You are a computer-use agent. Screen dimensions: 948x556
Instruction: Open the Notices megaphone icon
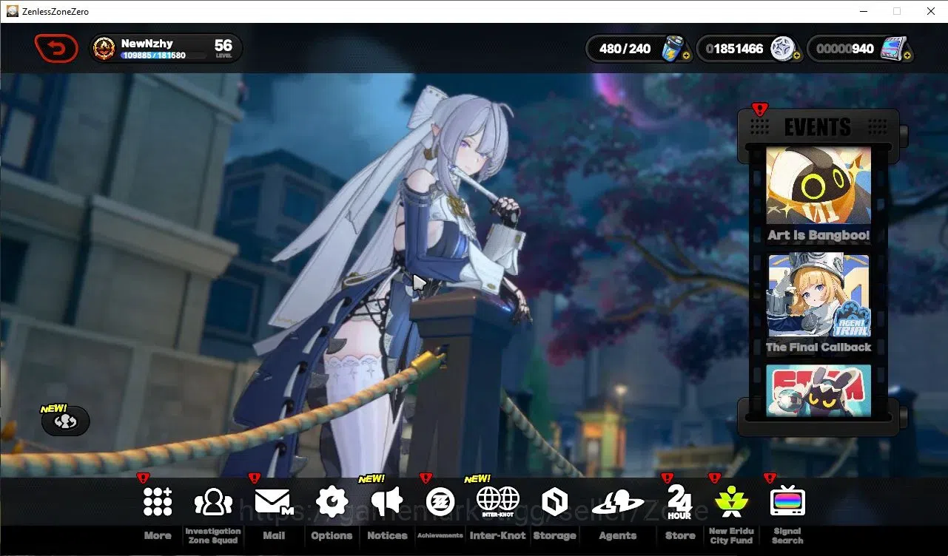[x=387, y=502]
